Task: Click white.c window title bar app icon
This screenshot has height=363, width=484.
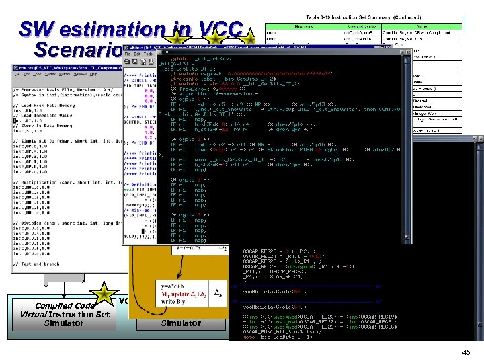Action: [126, 48]
